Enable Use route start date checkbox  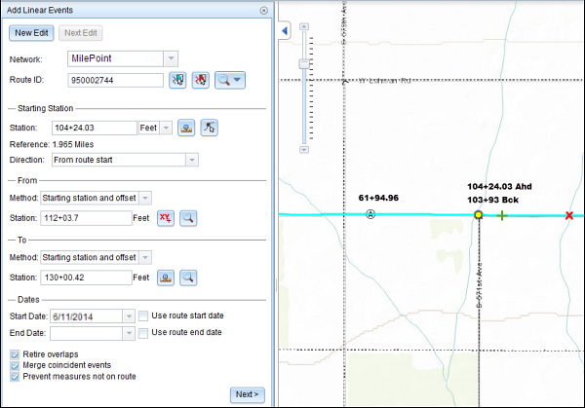(143, 315)
